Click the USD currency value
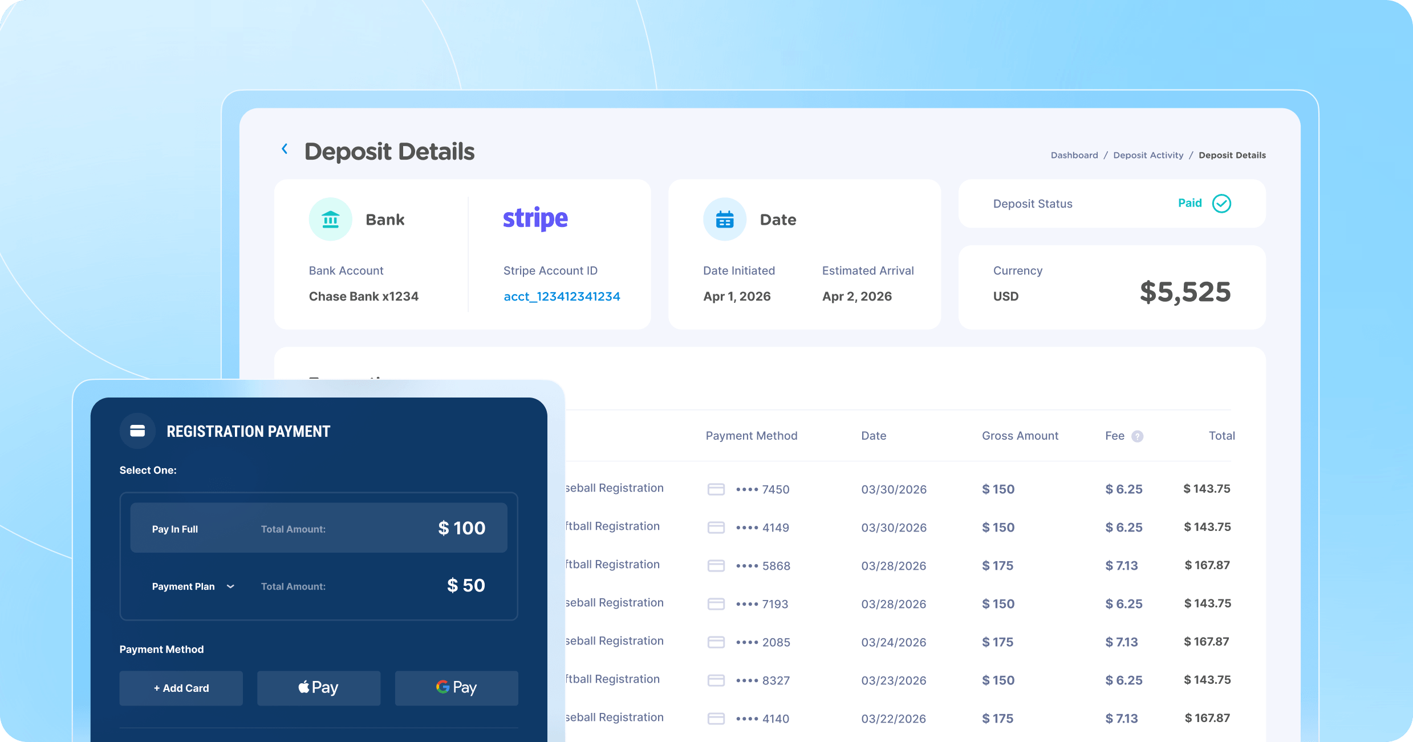The width and height of the screenshot is (1413, 742). [1006, 297]
